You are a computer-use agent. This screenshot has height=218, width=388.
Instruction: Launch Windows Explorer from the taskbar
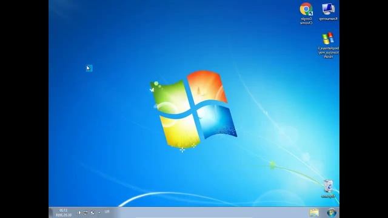pyautogui.click(x=314, y=213)
